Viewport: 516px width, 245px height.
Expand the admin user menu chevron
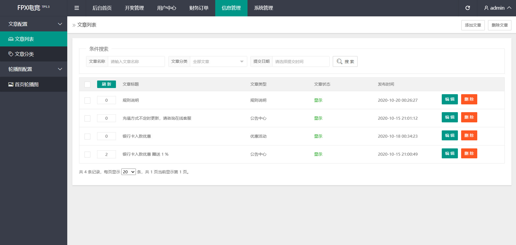[x=509, y=8]
